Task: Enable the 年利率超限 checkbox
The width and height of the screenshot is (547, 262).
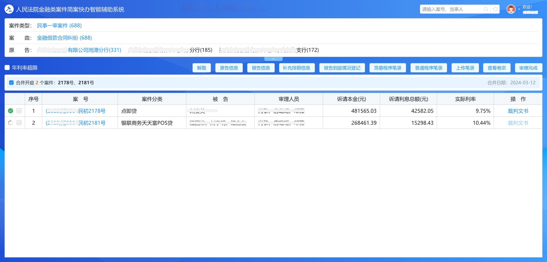Action: point(7,67)
